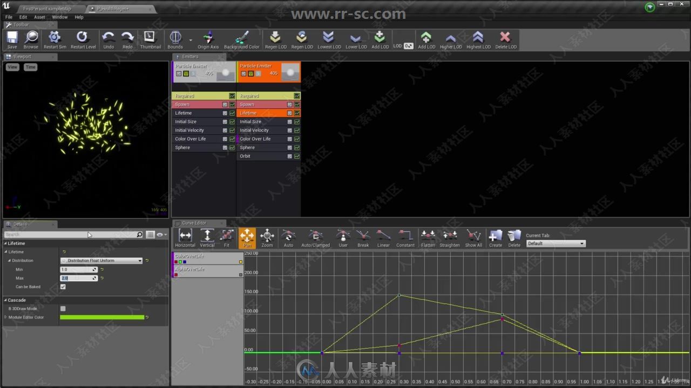
Task: Click the Browse toolbar icon
Action: coord(31,40)
